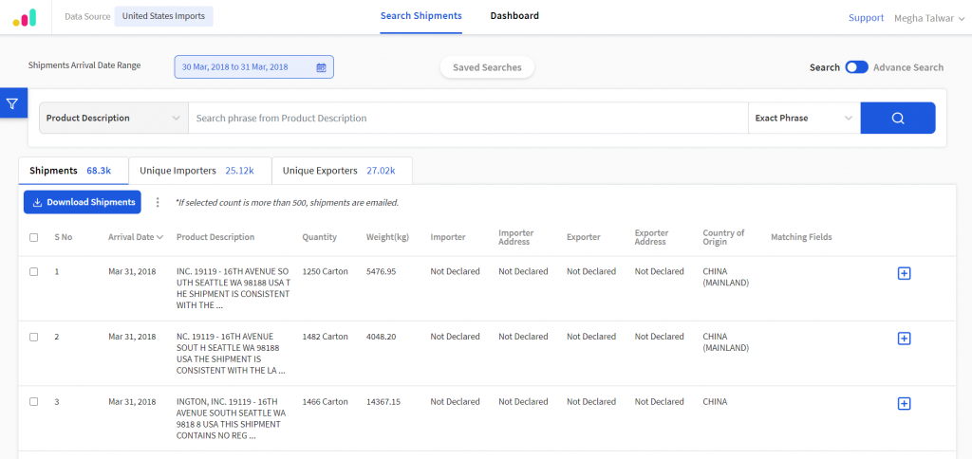Expand shipment row 2 with plus icon
Image resolution: width=972 pixels, height=459 pixels.
(x=904, y=339)
